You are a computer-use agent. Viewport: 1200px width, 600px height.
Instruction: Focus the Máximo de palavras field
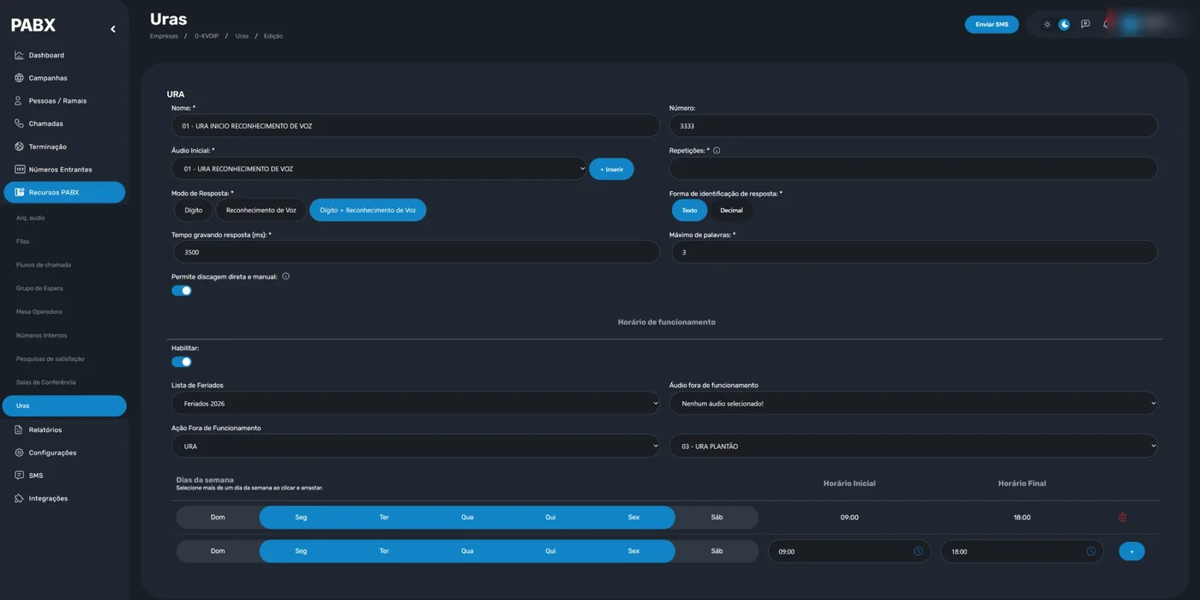pyautogui.click(x=914, y=252)
